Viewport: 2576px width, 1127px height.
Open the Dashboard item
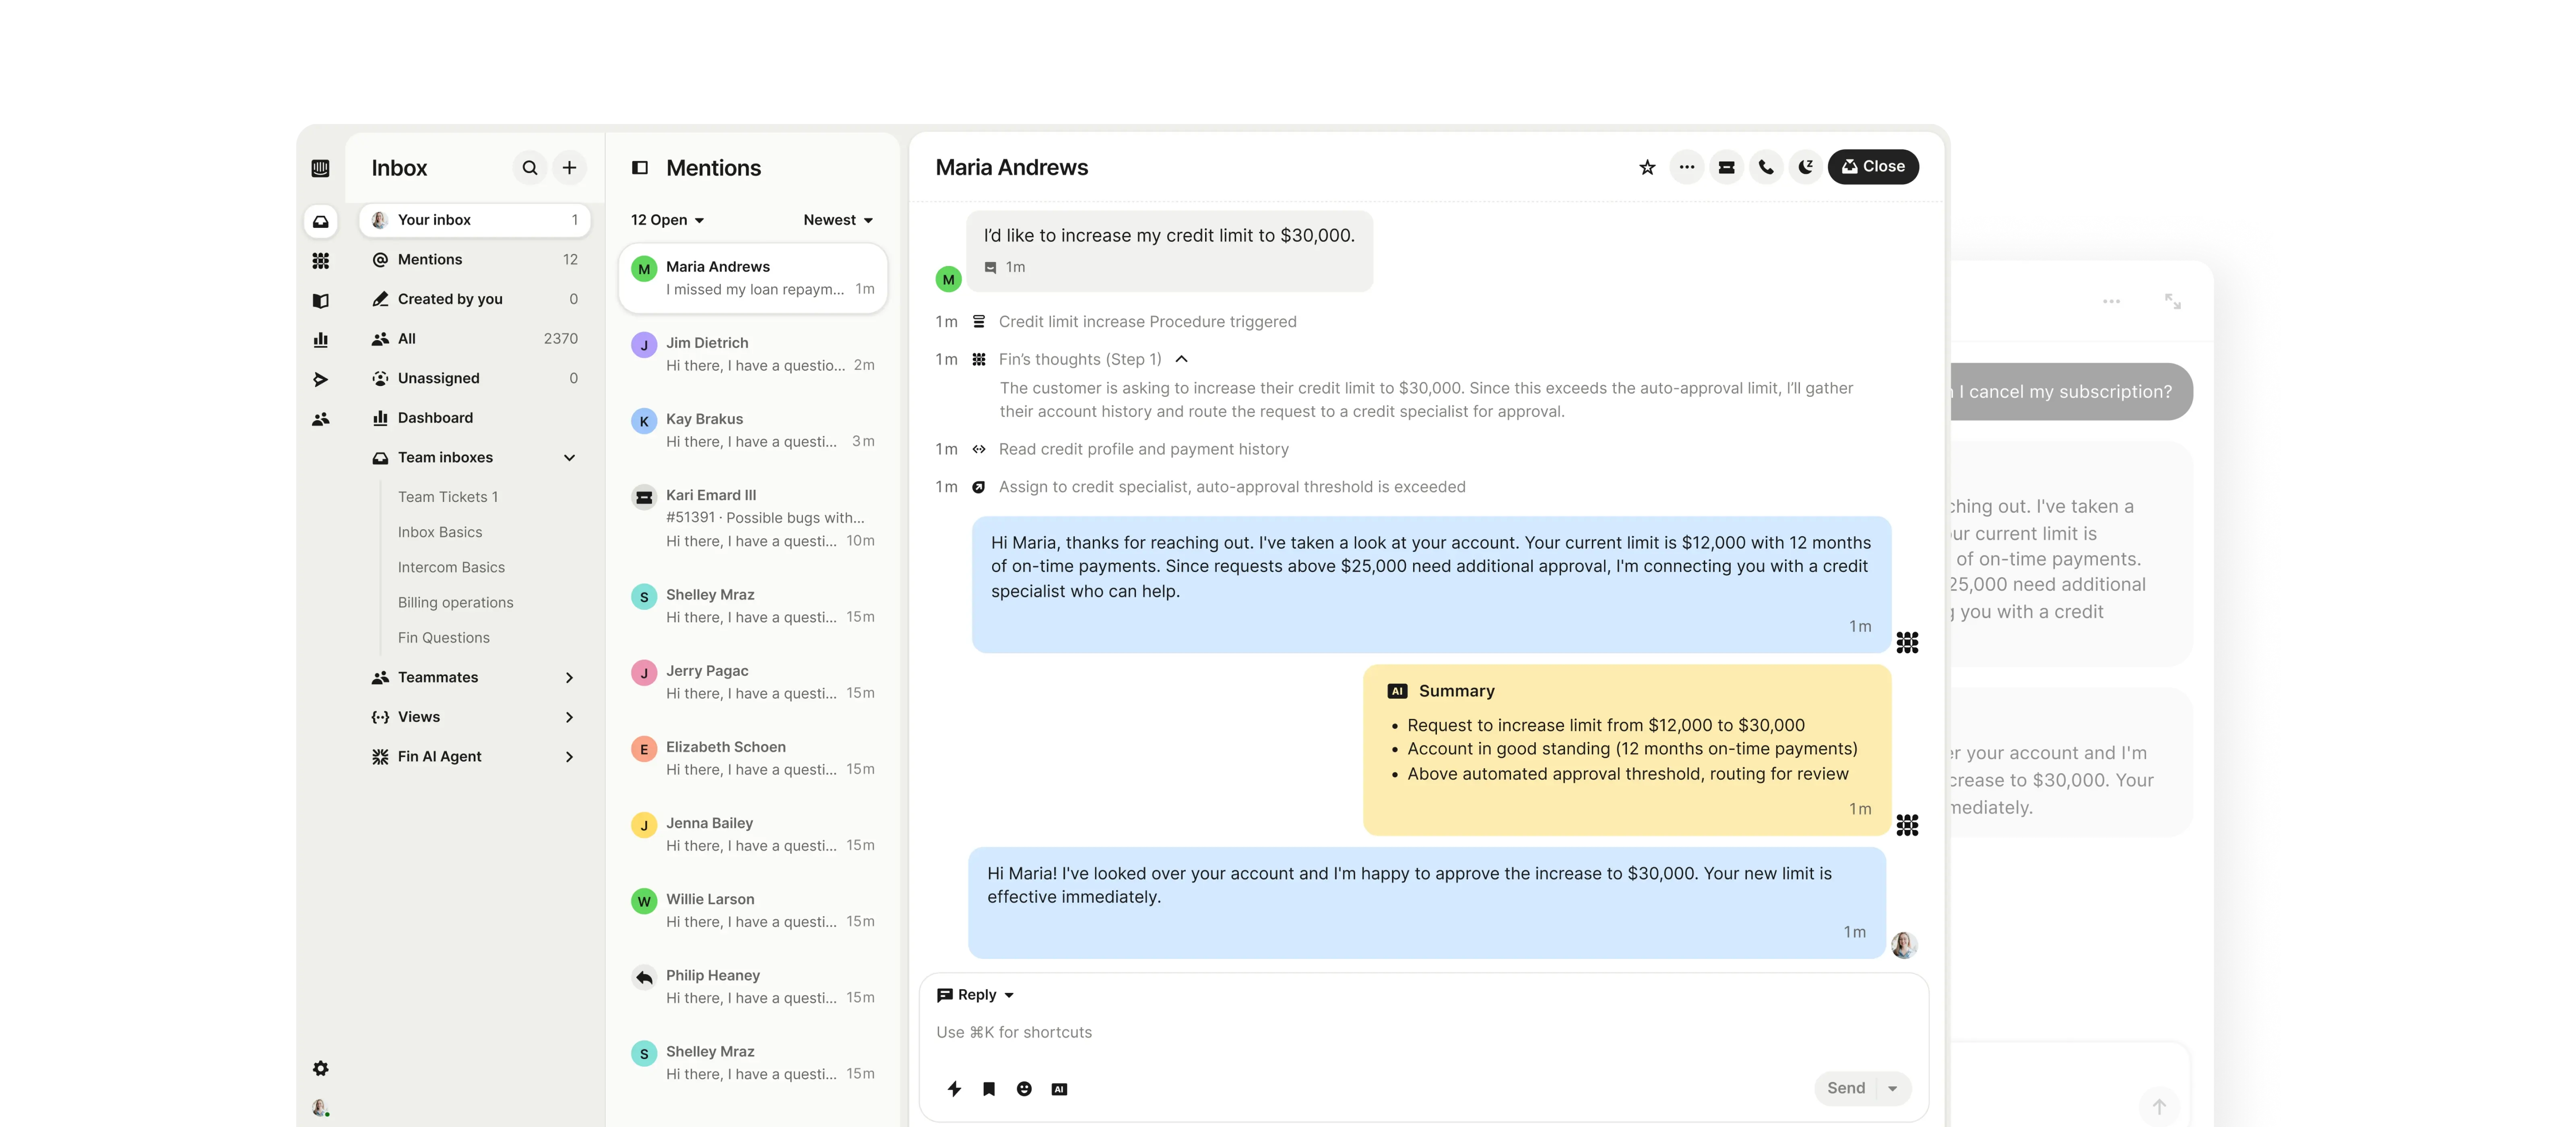[x=475, y=418]
